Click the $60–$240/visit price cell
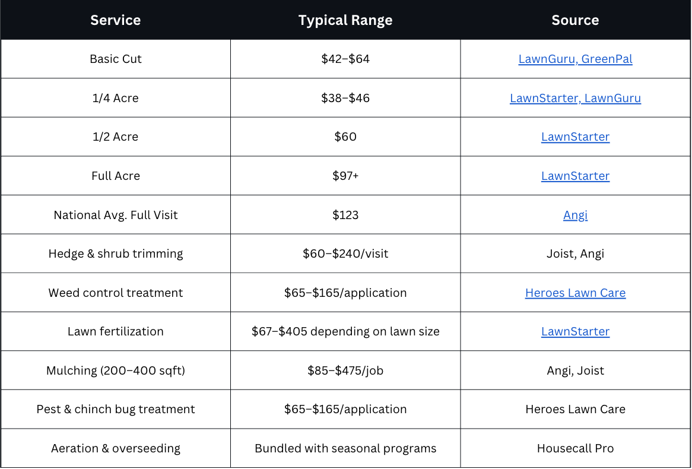Image resolution: width=692 pixels, height=469 pixels. click(345, 253)
